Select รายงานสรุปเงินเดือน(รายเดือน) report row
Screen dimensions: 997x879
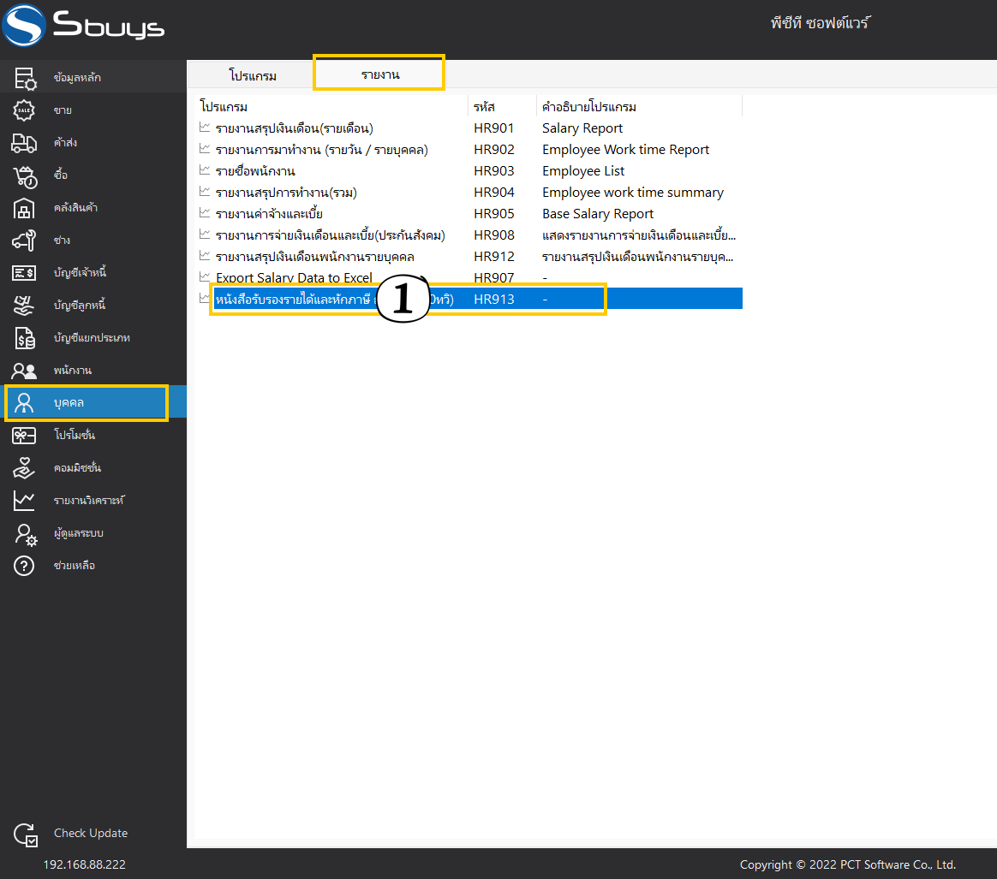coord(469,128)
